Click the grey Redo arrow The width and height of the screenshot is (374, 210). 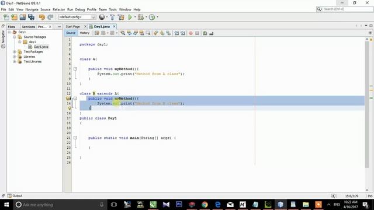click(50, 17)
